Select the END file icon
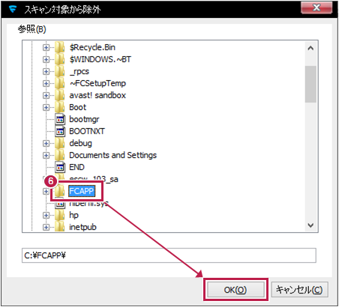The width and height of the screenshot is (339, 307). [x=60, y=167]
